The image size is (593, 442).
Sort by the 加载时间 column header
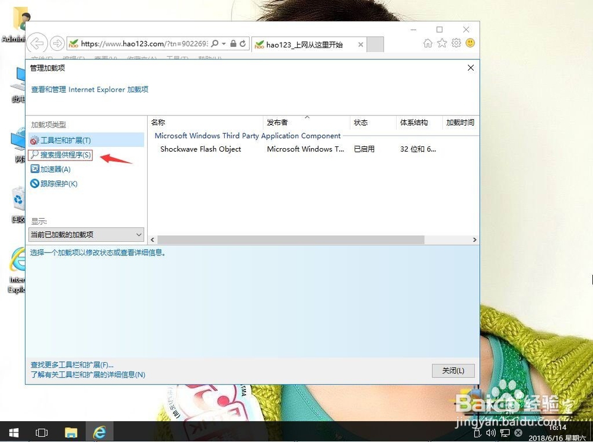click(461, 123)
